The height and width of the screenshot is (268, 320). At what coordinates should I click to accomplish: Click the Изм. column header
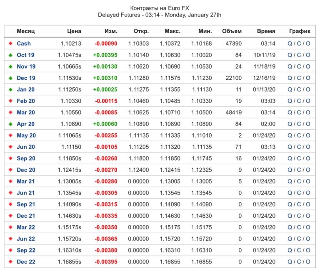click(x=111, y=31)
